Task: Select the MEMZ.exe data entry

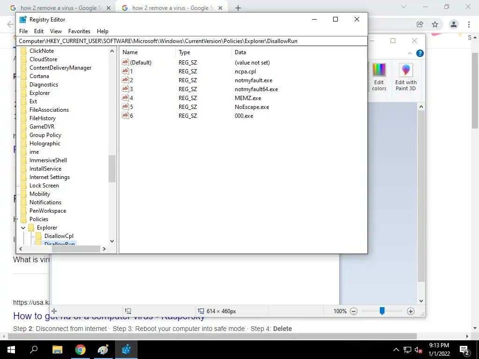Action: point(248,98)
